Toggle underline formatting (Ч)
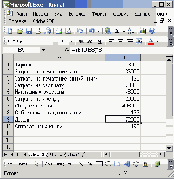174x179 pixels. coord(99,41)
